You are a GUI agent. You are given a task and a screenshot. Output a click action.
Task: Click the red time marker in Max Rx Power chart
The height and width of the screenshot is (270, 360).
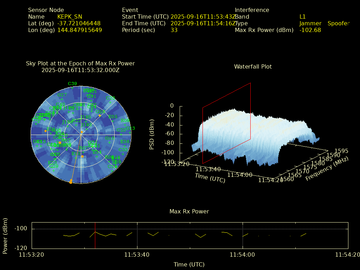(95, 235)
